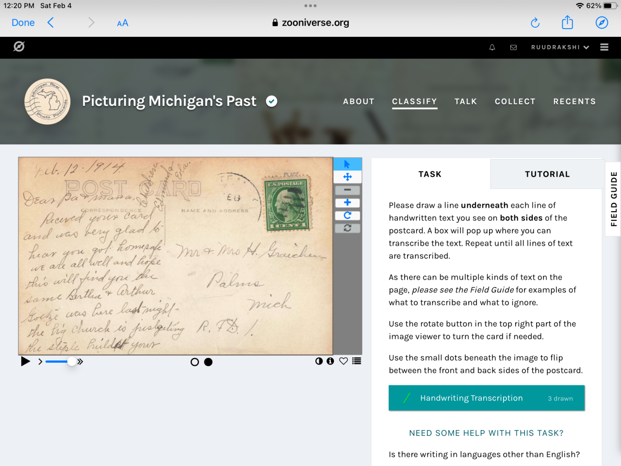Image resolution: width=621 pixels, height=466 pixels.
Task: Open the hamburger site menu
Action: coord(604,47)
